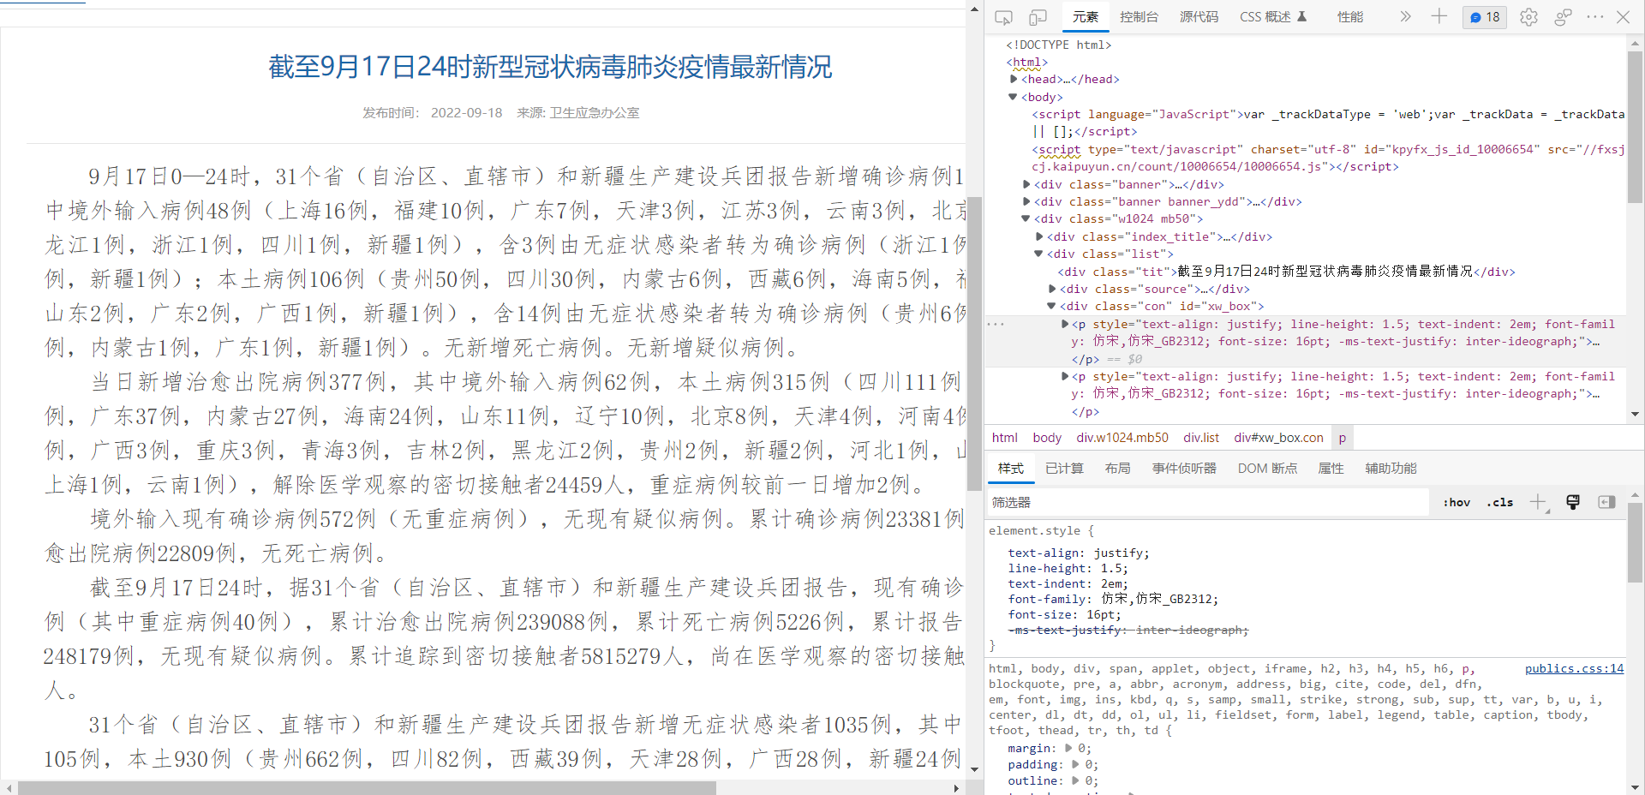Collapse the body node
The height and width of the screenshot is (795, 1645).
click(x=1014, y=97)
